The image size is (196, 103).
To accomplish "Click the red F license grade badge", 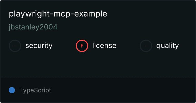I will [x=82, y=46].
